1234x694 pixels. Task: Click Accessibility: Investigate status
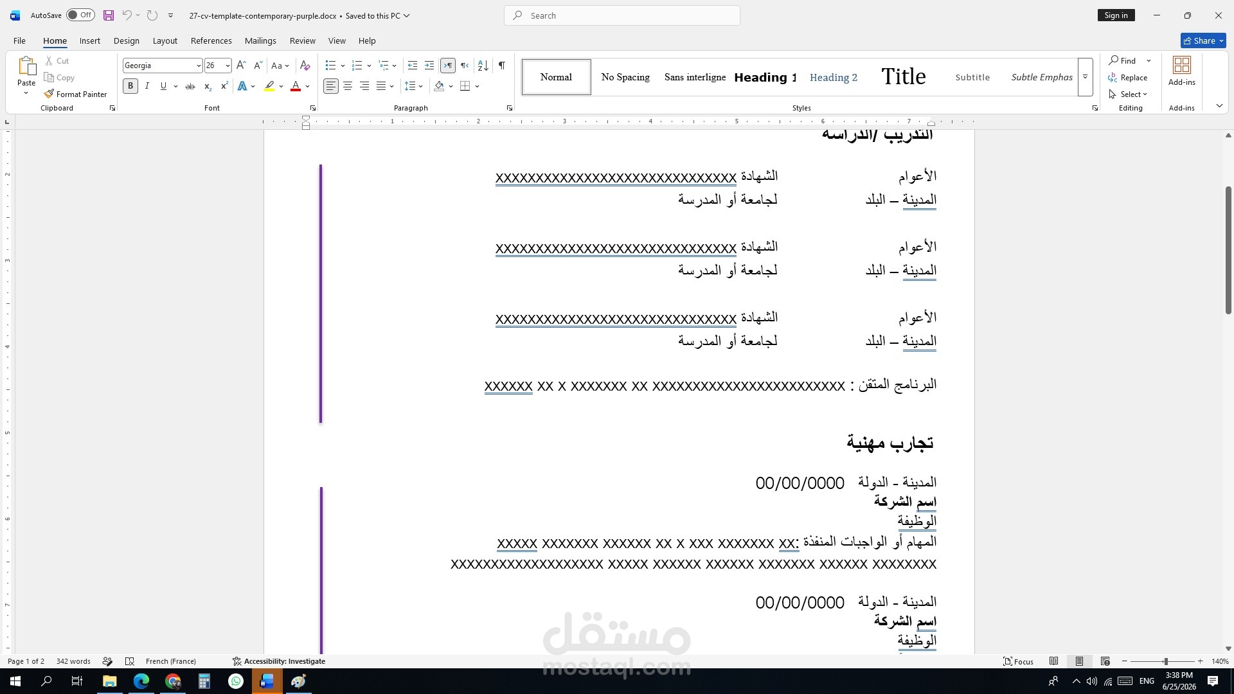279,661
